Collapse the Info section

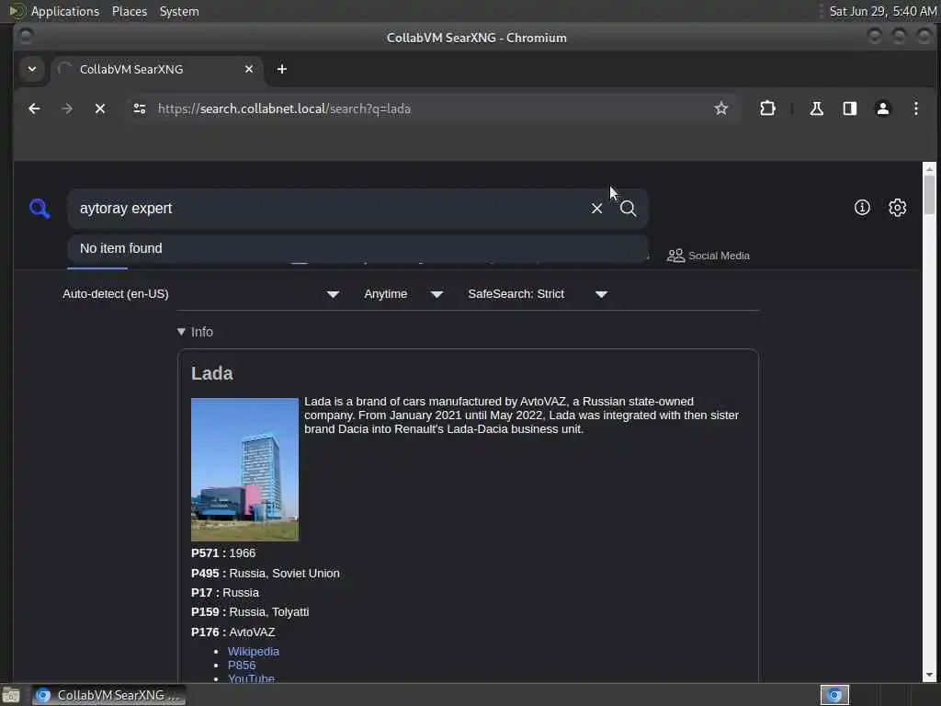click(195, 332)
